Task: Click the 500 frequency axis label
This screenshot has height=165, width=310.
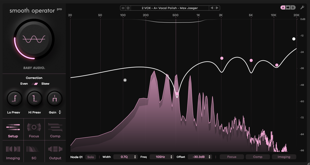Action: point(176,15)
